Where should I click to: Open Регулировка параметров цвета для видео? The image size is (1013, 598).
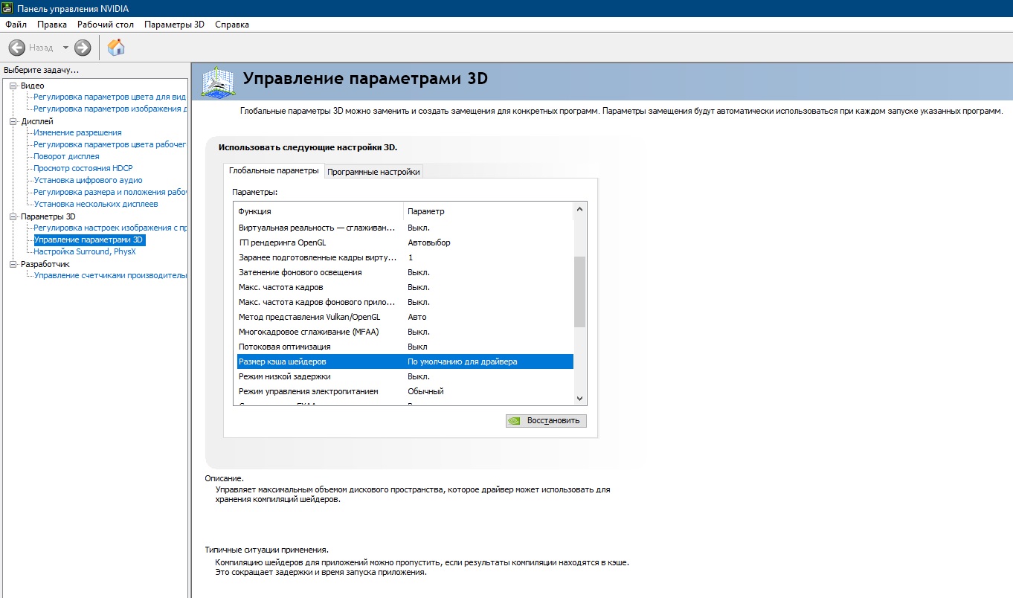(x=110, y=97)
